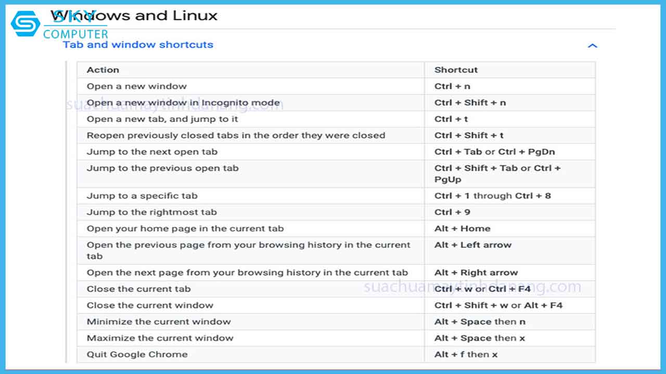Image resolution: width=666 pixels, height=374 pixels.
Task: Click 'Open the next page from your browsing history'
Action: tap(247, 273)
